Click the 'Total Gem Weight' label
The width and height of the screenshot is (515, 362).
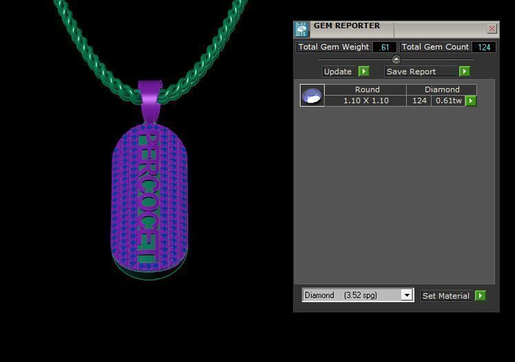[x=334, y=47]
